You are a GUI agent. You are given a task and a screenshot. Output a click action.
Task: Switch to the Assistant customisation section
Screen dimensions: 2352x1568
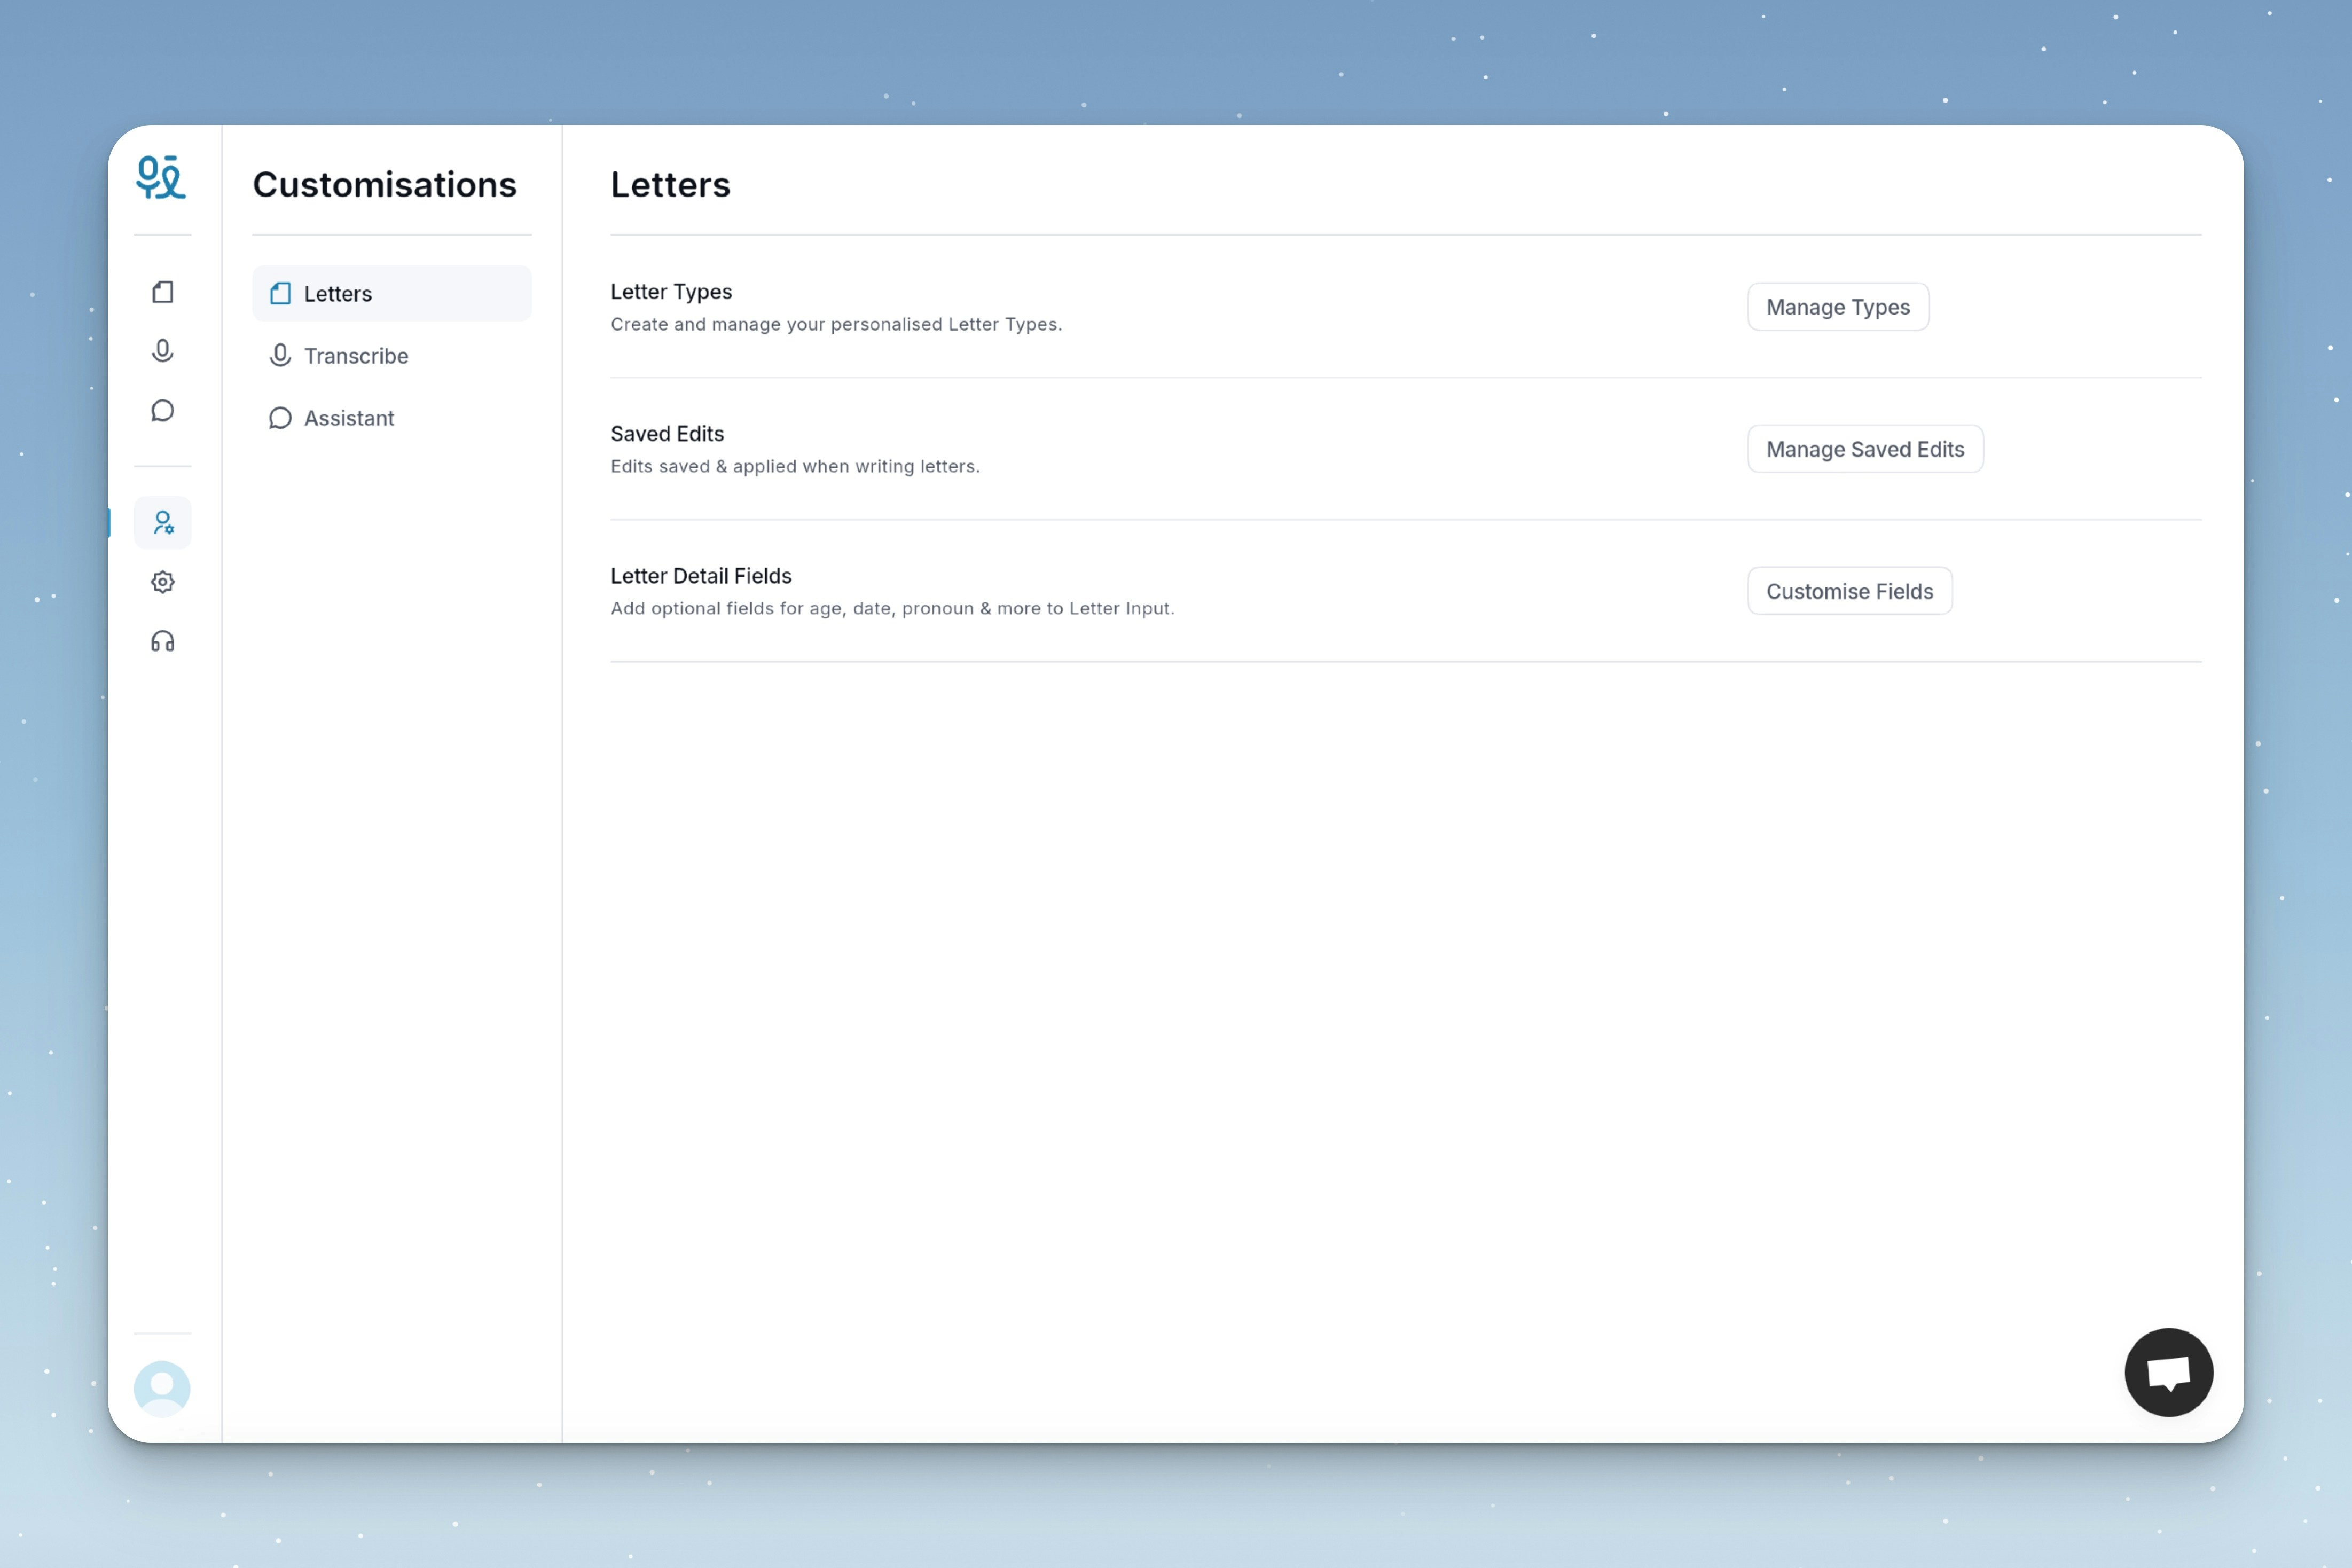[349, 418]
